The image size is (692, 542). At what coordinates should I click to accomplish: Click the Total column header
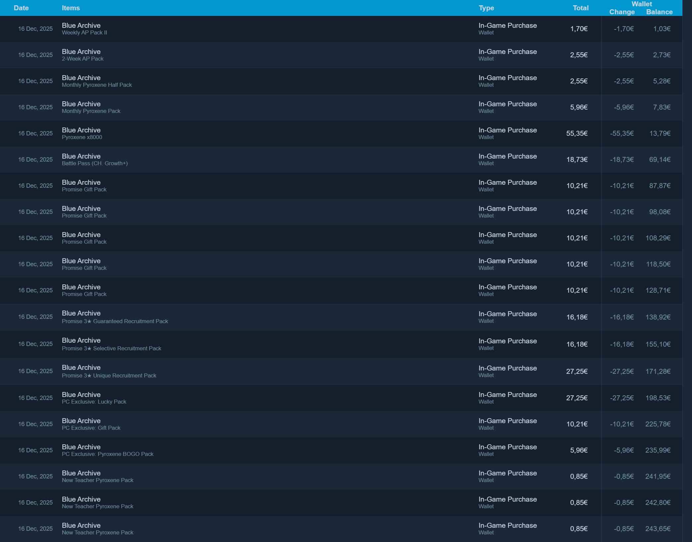click(x=581, y=8)
